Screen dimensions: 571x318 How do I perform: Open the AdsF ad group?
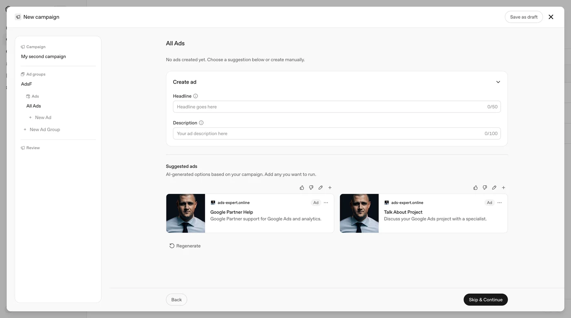[x=27, y=84]
